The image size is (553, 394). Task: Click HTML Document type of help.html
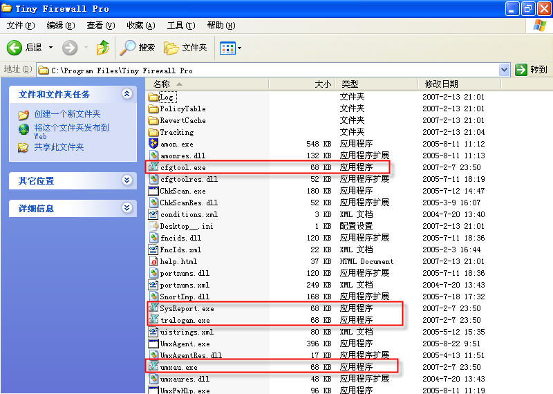[x=366, y=261]
